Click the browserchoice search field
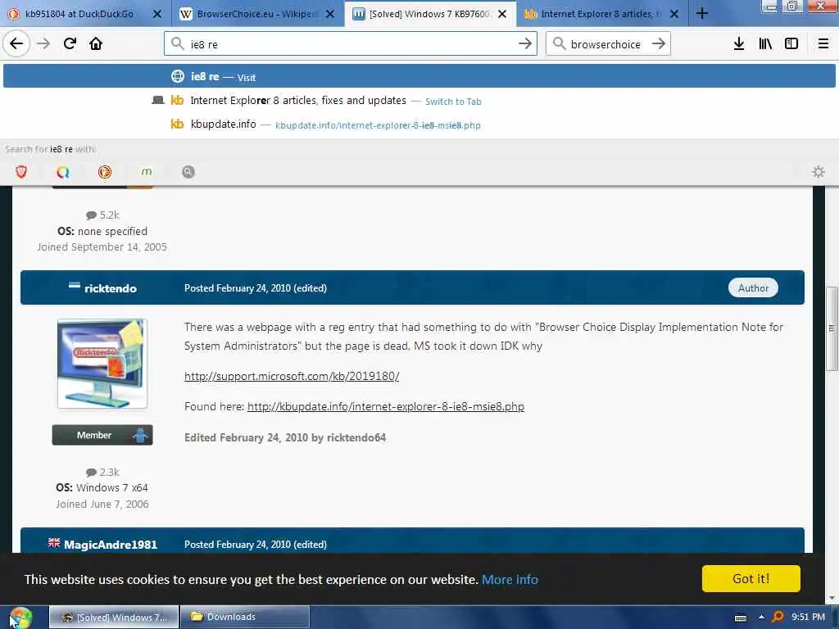839x629 pixels. click(x=608, y=44)
